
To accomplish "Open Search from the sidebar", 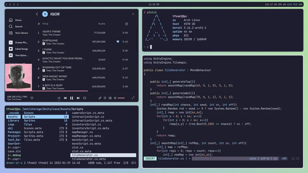I will click(x=18, y=26).
